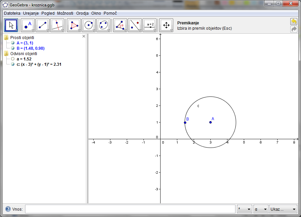The image size is (301, 217).
Task: Open the Možnosti menu
Action: pyautogui.click(x=66, y=13)
